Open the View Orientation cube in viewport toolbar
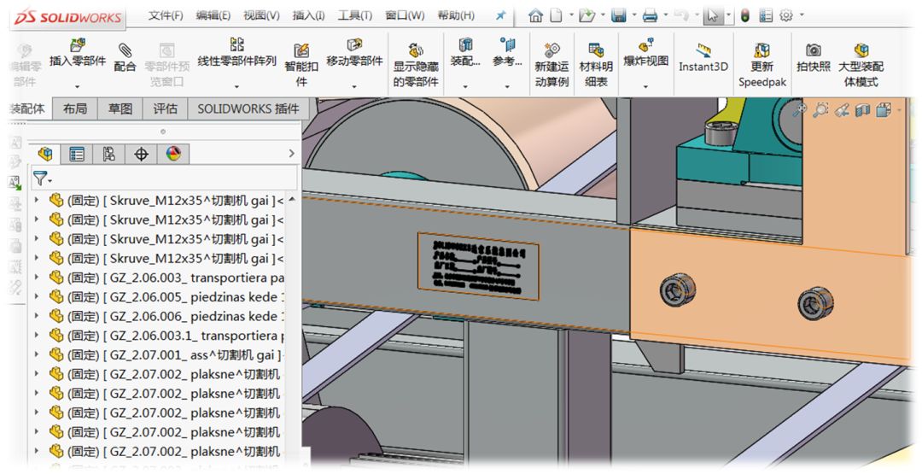 (884, 110)
